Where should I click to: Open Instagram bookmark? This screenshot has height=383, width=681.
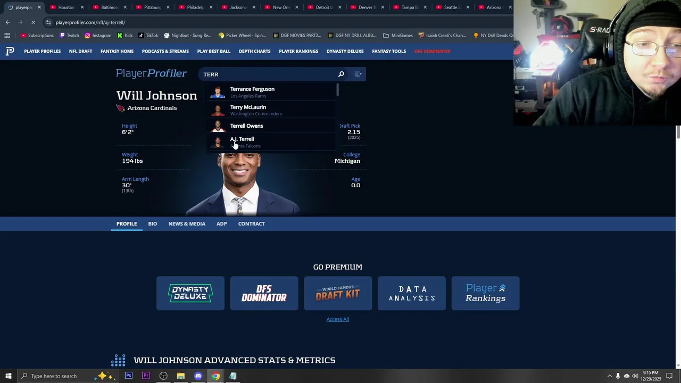[x=98, y=36]
